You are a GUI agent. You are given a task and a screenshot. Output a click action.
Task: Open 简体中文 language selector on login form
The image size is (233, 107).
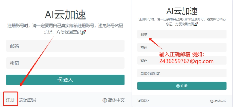click(x=114, y=100)
